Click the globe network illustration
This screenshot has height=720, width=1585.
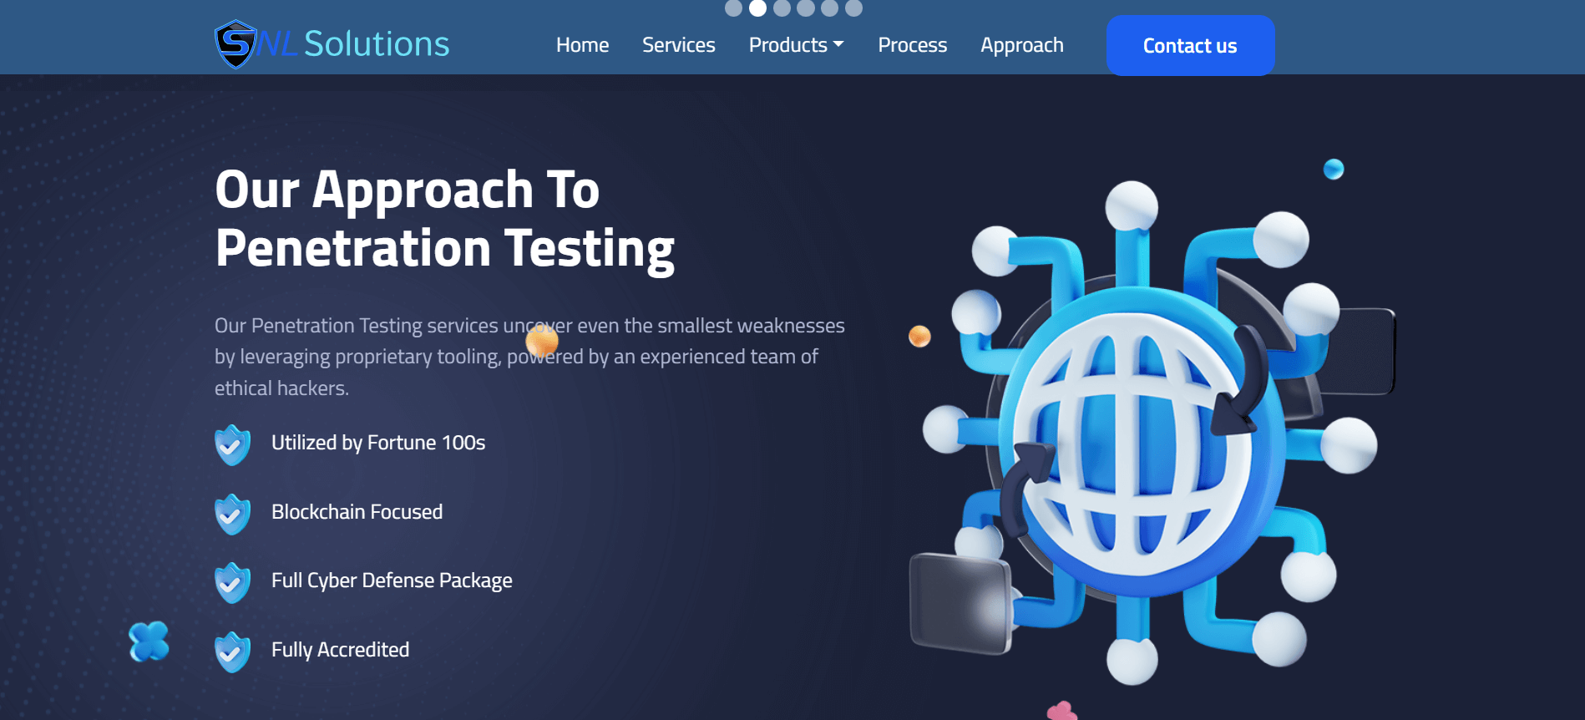pyautogui.click(x=1142, y=434)
